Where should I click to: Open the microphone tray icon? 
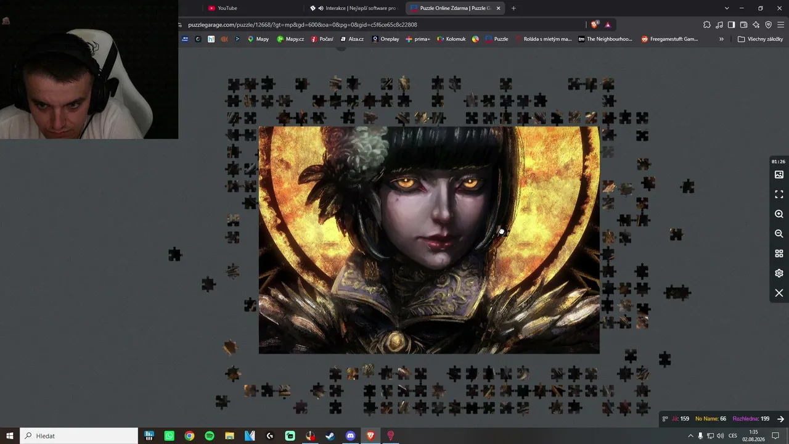(700, 436)
